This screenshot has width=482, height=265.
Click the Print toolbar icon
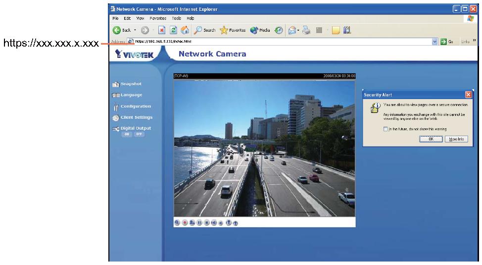click(306, 30)
